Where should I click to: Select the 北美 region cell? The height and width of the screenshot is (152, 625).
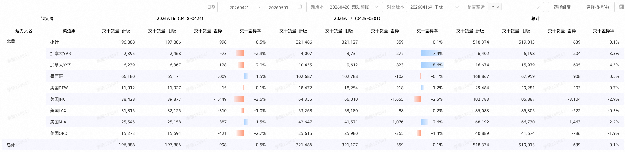11,41
